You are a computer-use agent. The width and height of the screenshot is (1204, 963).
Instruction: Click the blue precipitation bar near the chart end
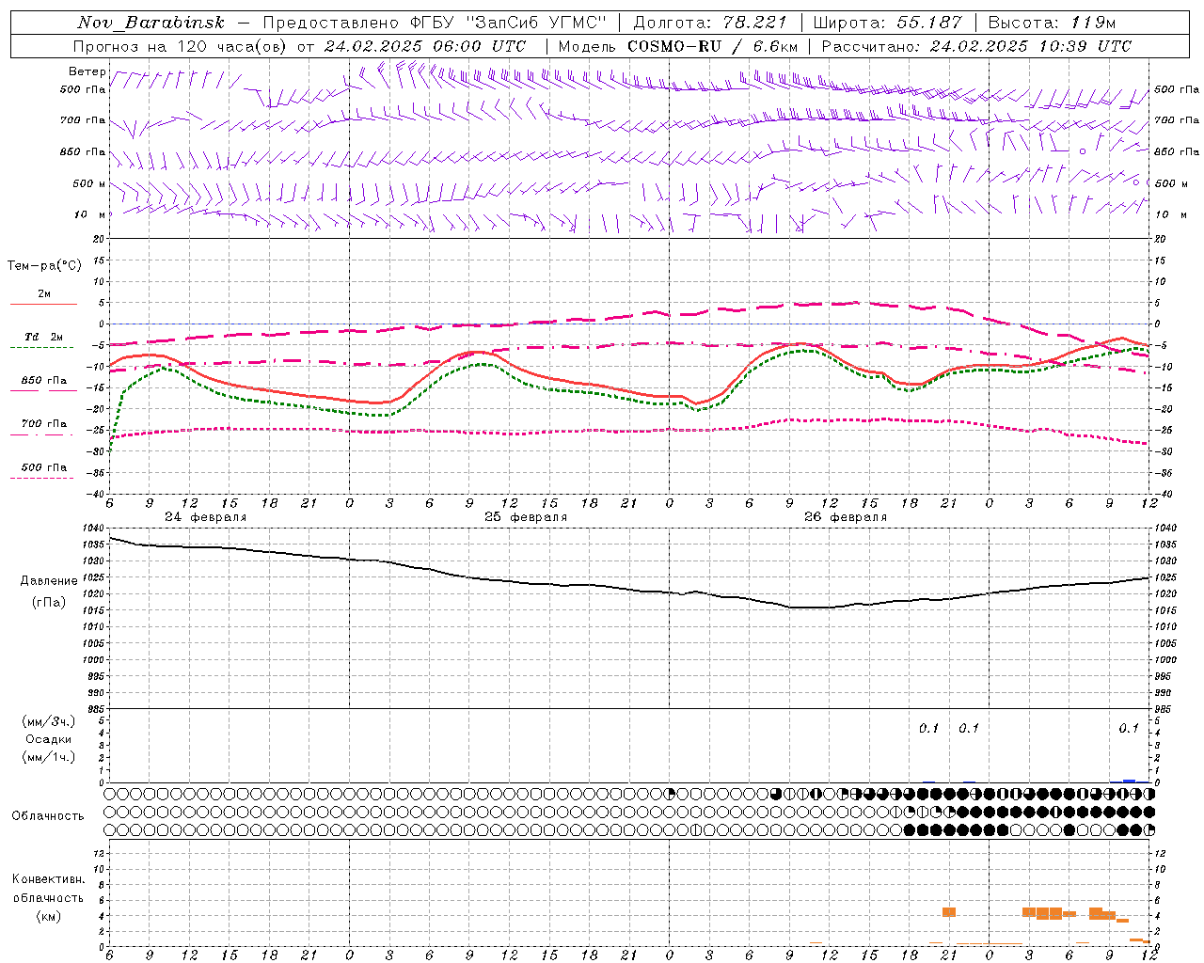(1129, 781)
